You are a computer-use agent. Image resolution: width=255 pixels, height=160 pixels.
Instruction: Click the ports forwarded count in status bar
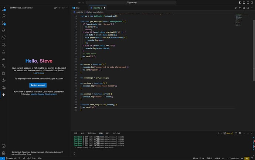[x=40, y=159]
